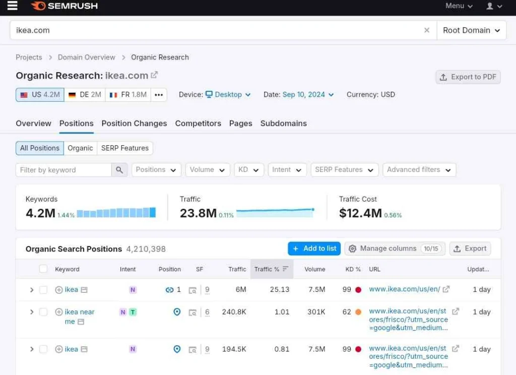The image size is (516, 375).
Task: Open the hamburger navigation menu
Action: (x=12, y=6)
